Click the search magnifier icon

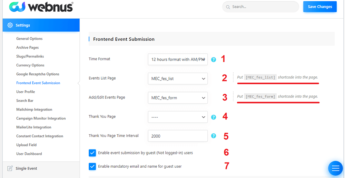click(228, 7)
